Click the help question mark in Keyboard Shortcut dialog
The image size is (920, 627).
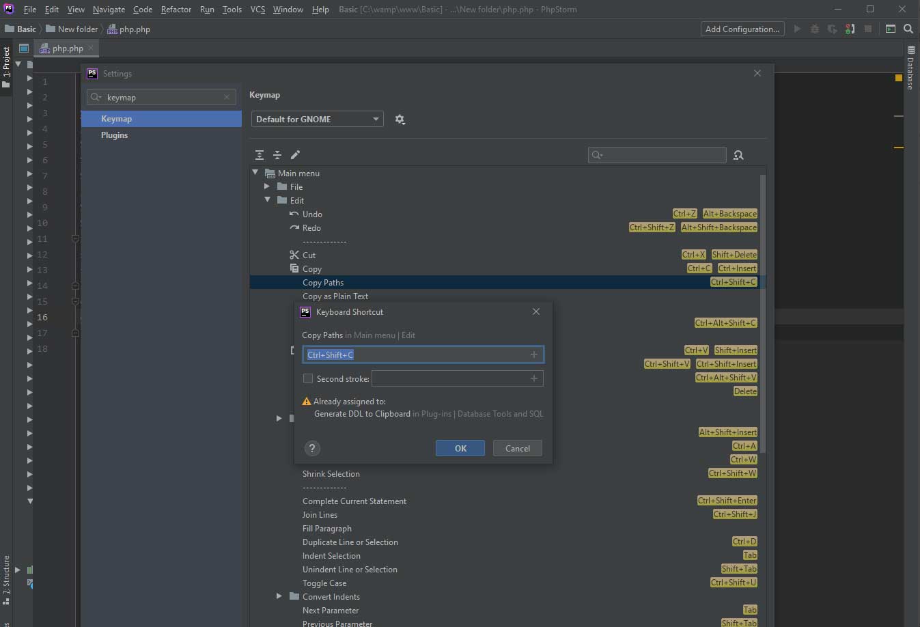pos(312,448)
